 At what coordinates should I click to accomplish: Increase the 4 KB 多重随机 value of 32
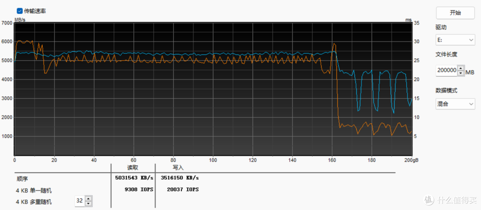[88, 198]
